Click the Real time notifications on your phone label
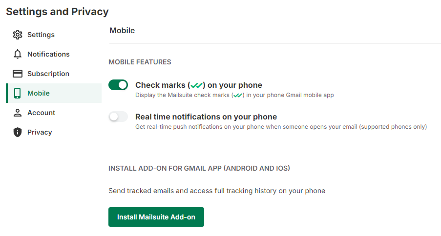 206,117
